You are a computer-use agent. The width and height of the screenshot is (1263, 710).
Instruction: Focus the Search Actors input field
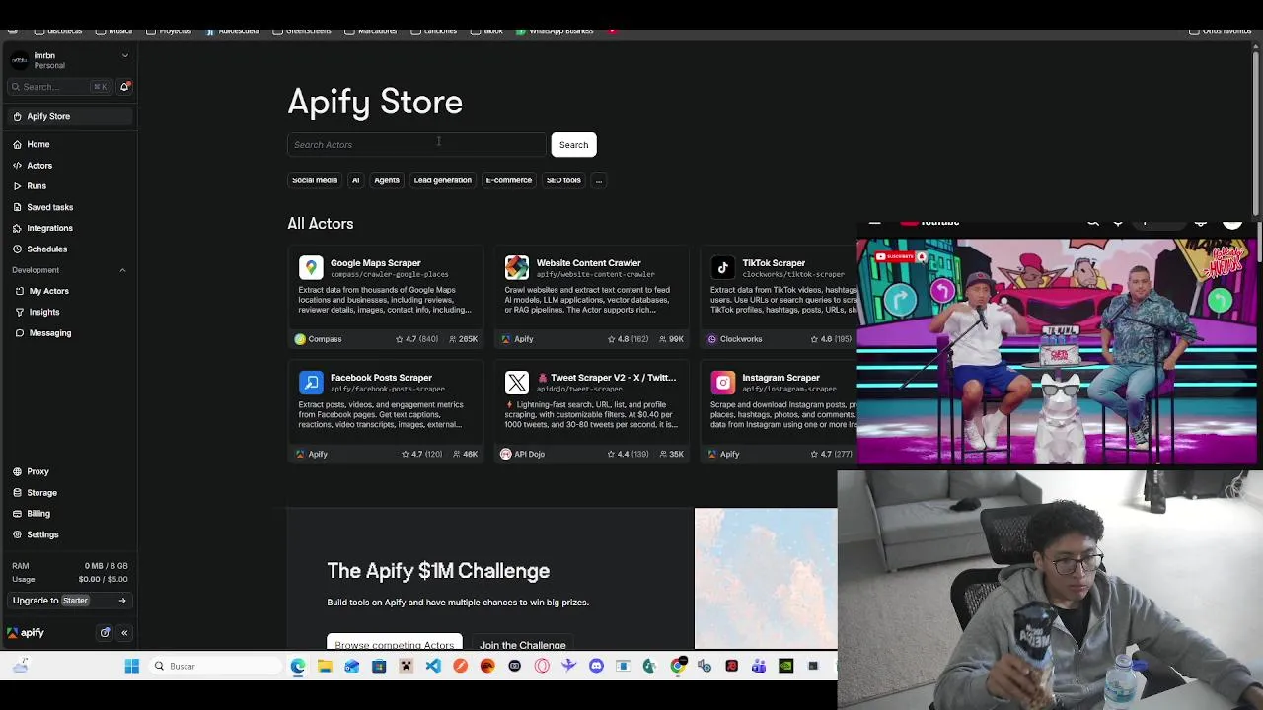[x=415, y=145]
